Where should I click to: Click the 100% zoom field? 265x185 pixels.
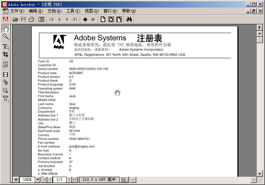pos(27,179)
